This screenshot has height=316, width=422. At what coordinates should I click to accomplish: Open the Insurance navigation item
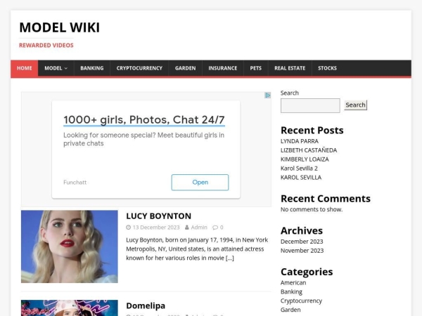[222, 68]
